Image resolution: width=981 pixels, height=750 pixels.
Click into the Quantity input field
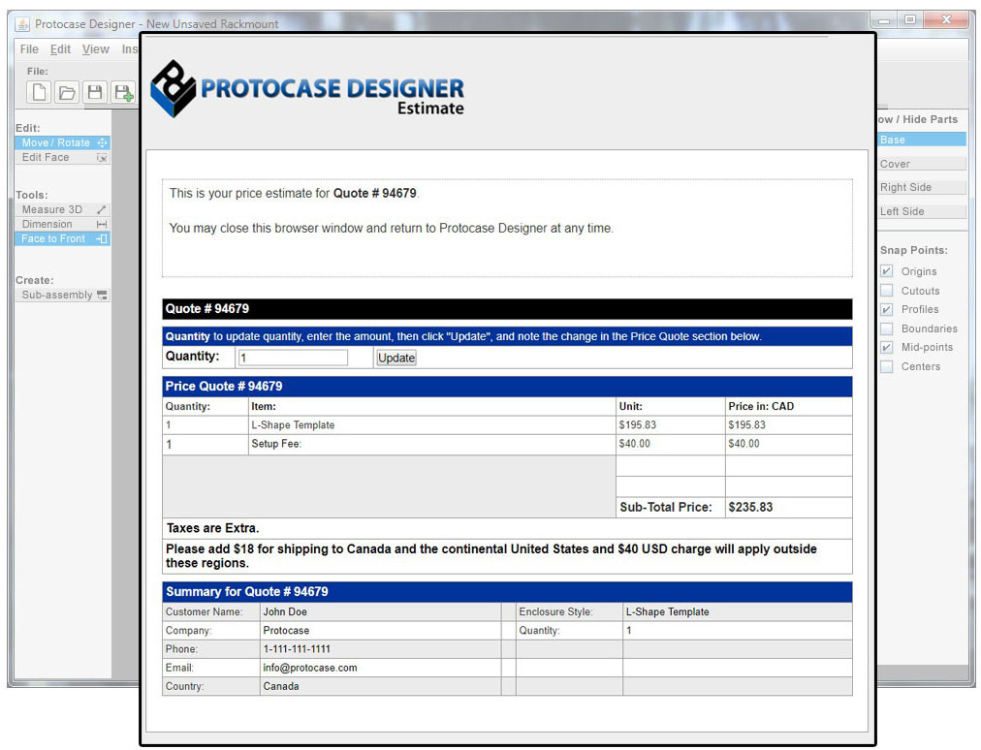pyautogui.click(x=292, y=358)
